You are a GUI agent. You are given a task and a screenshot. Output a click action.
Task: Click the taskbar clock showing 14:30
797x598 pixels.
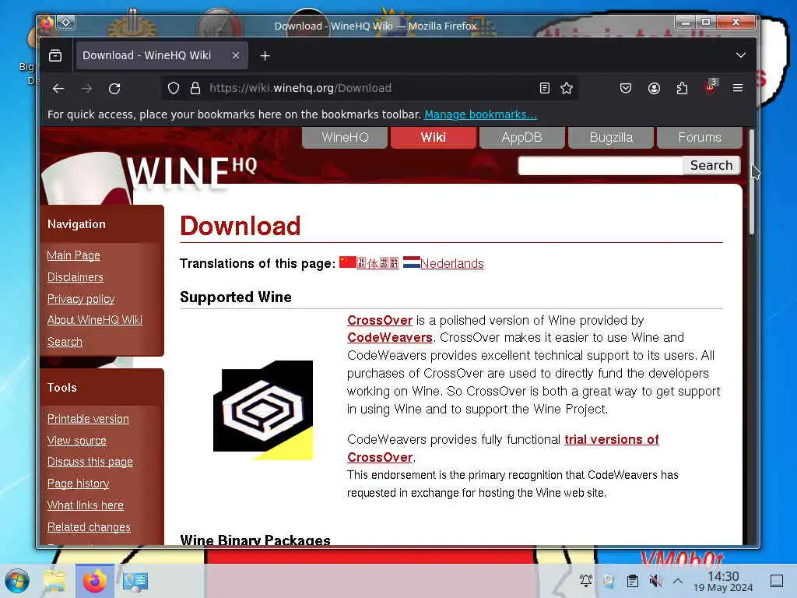pos(723,581)
